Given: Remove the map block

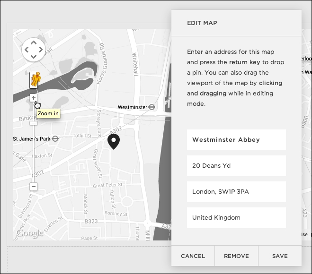Looking at the screenshot, I should [x=236, y=256].
